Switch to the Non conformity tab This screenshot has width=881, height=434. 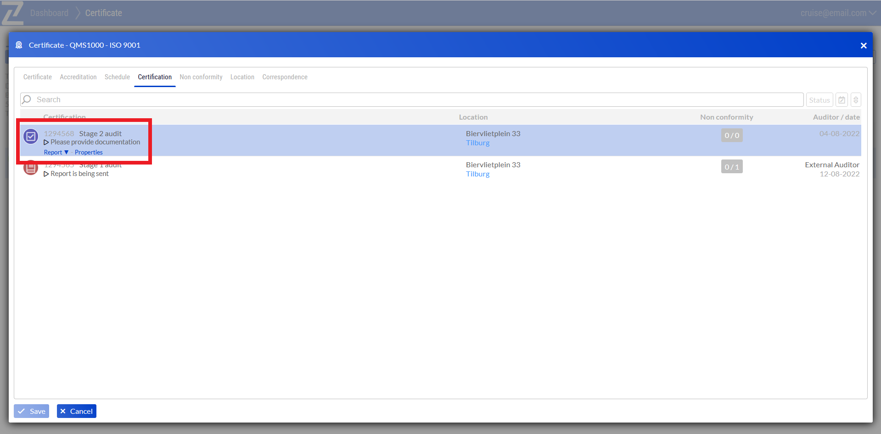(x=201, y=77)
